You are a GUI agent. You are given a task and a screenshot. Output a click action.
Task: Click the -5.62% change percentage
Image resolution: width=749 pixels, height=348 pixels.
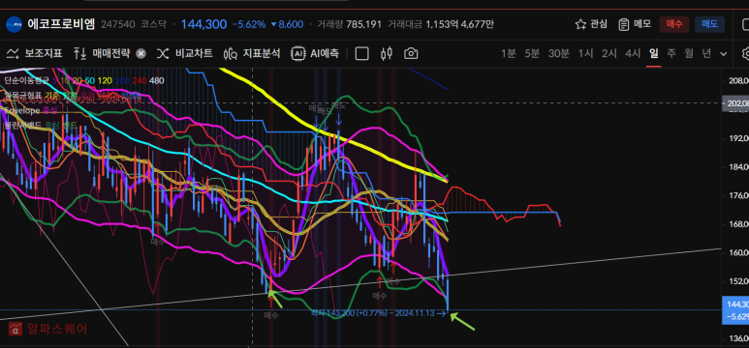coord(248,24)
